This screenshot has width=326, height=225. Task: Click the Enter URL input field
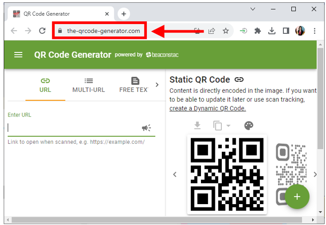(81, 128)
